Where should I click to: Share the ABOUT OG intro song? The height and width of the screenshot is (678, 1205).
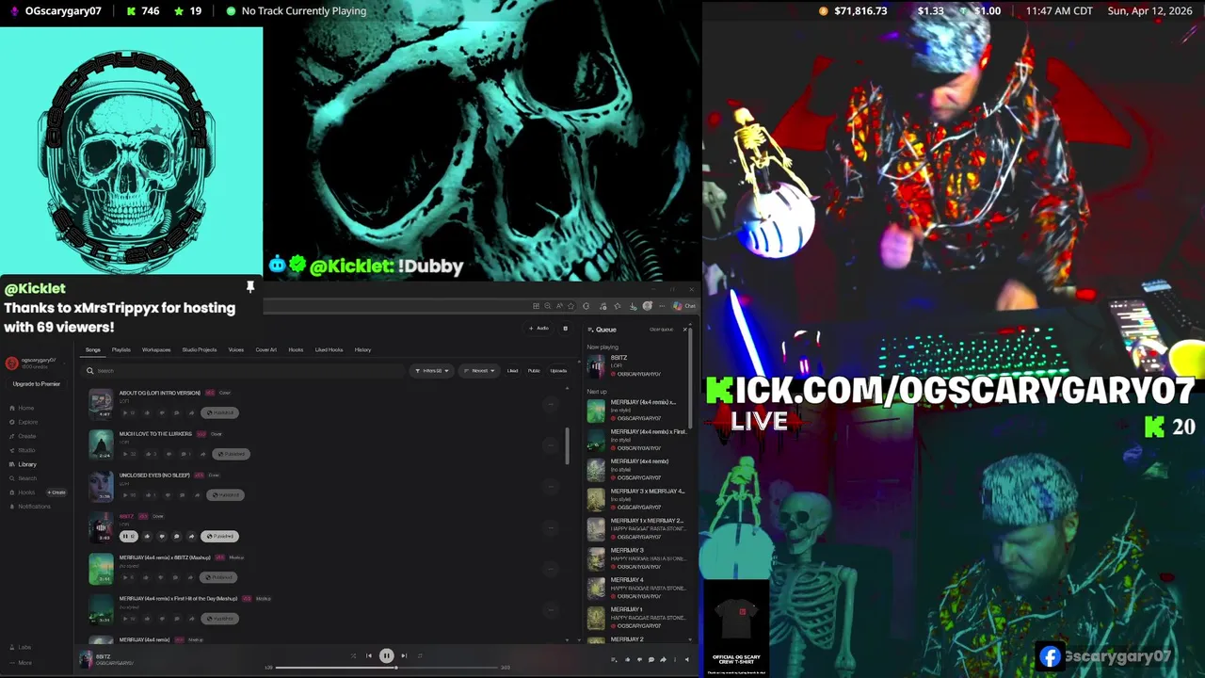pos(191,412)
